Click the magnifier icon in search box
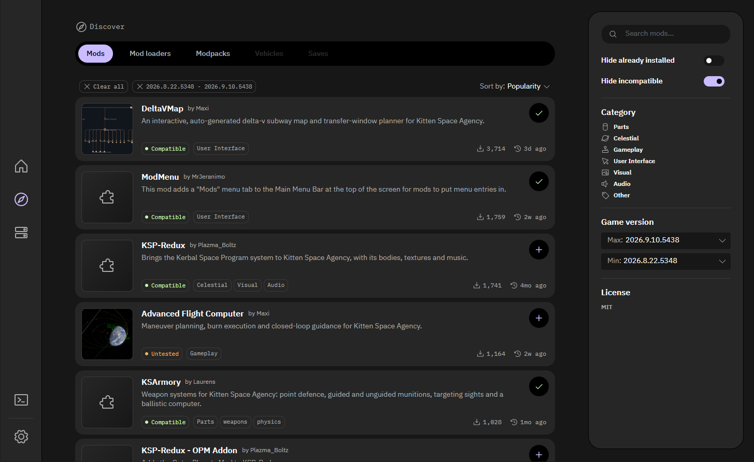This screenshot has width=754, height=462. pyautogui.click(x=613, y=34)
